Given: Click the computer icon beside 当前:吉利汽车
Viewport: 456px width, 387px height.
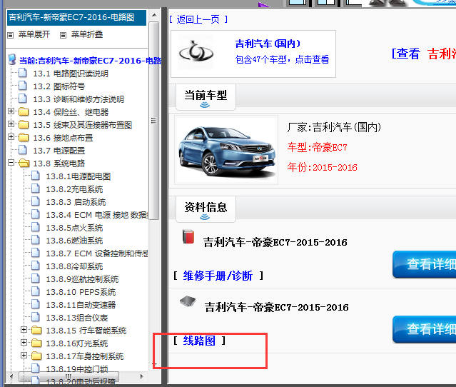Looking at the screenshot, I should 12,59.
